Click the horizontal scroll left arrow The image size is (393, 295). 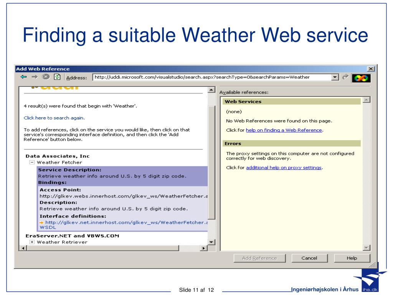coord(23,248)
